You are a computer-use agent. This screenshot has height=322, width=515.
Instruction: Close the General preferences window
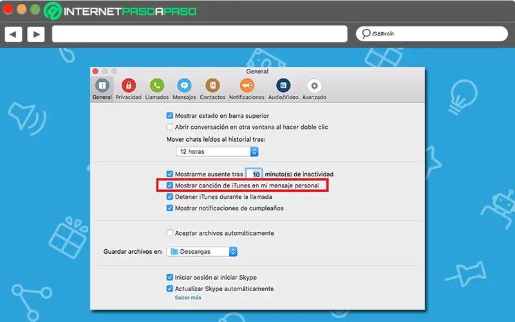95,71
